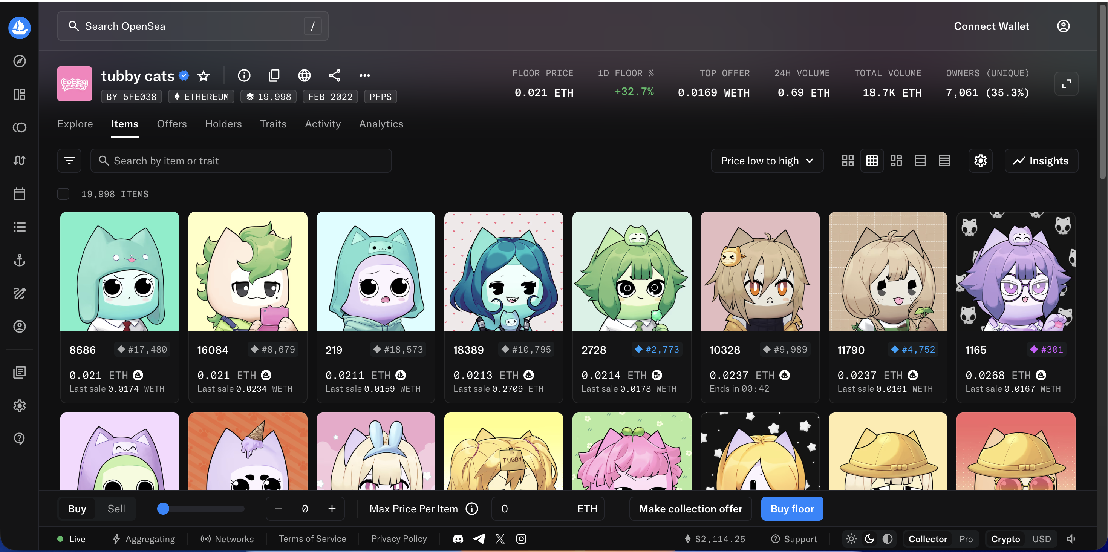Open the Discover compass icon in sidebar
The height and width of the screenshot is (552, 1108).
pyautogui.click(x=19, y=61)
